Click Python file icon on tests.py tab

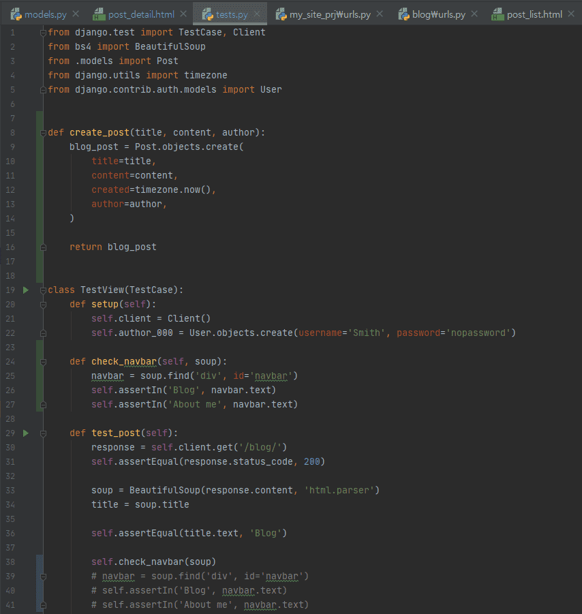tap(208, 14)
